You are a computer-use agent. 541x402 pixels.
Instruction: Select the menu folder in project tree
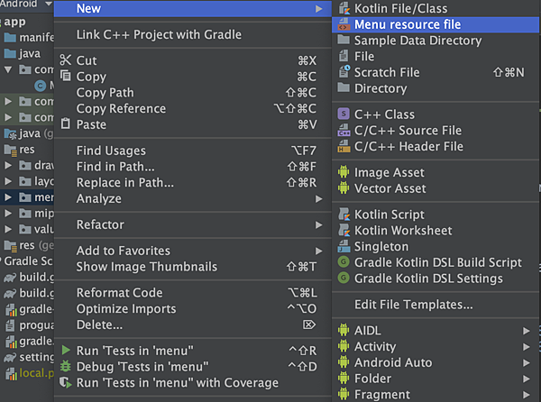pyautogui.click(x=27, y=197)
